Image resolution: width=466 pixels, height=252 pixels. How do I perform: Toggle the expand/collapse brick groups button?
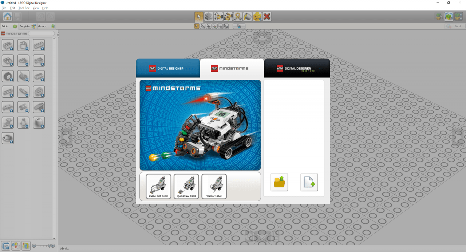pos(5,246)
